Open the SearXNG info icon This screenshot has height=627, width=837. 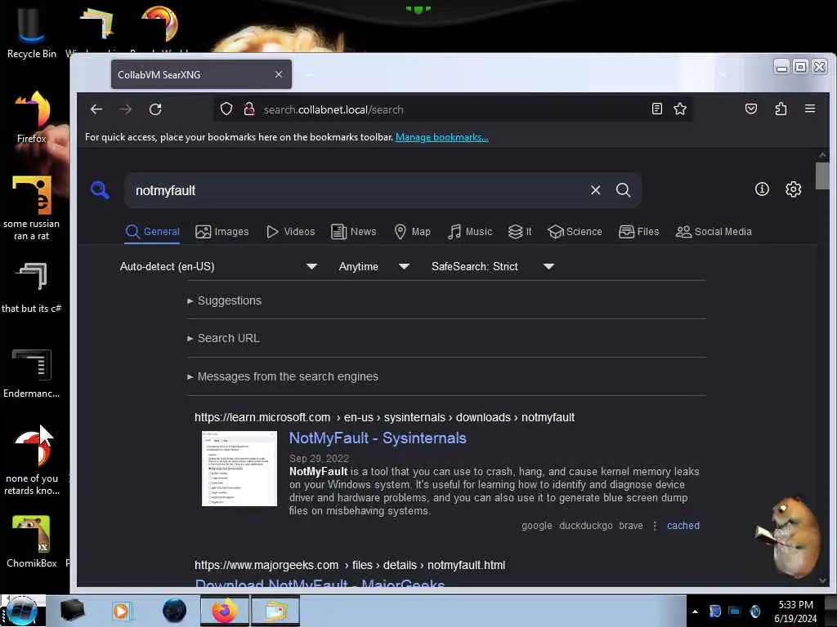[762, 189]
